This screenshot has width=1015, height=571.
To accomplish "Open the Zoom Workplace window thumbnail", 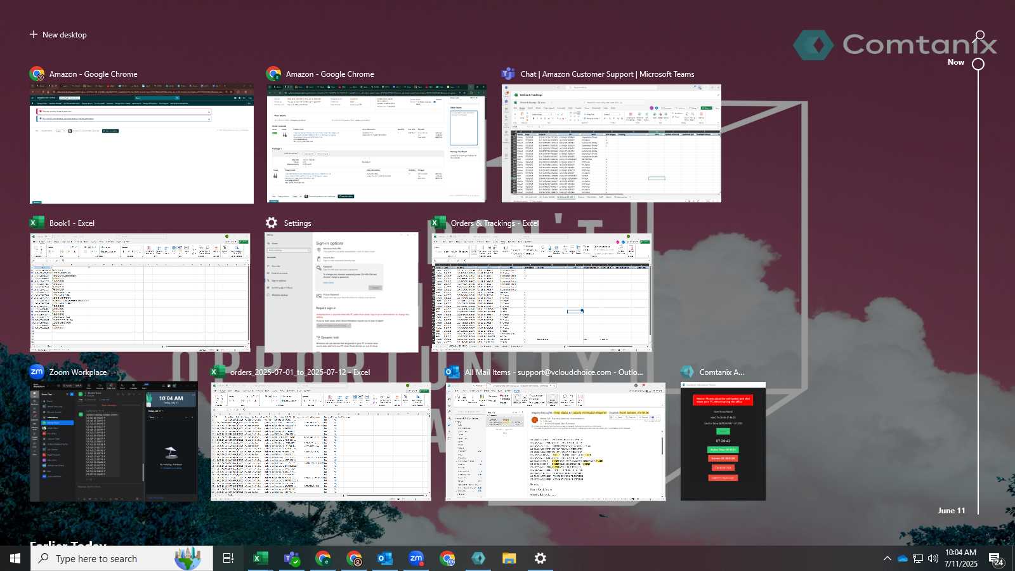I will (114, 442).
